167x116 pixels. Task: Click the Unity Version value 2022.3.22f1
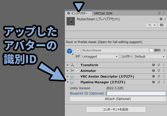[115, 88]
